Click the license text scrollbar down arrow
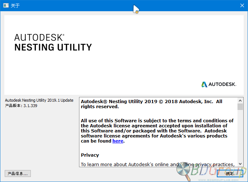This screenshot has height=182, width=248. pyautogui.click(x=240, y=164)
